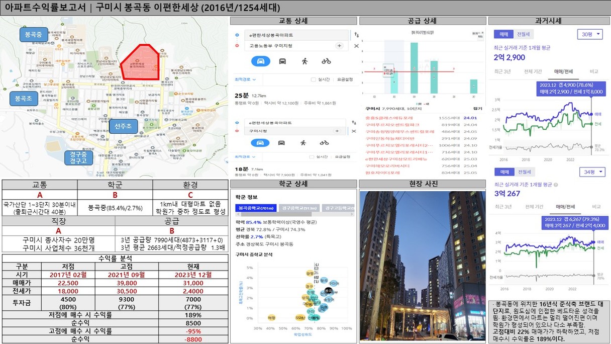This screenshot has height=344, width=611.
Task: Clear the 고용노동부 구미지청 route with X
Action: [356, 46]
